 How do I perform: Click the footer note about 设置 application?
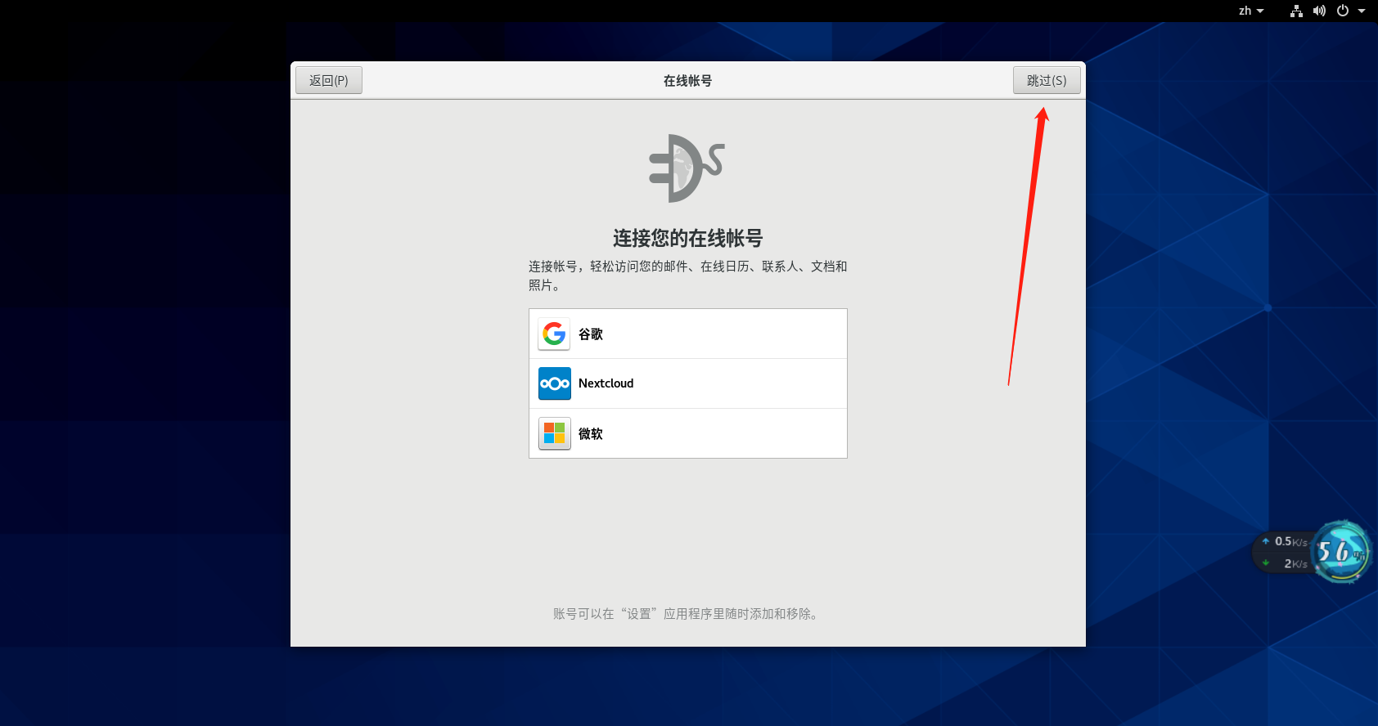tap(687, 614)
